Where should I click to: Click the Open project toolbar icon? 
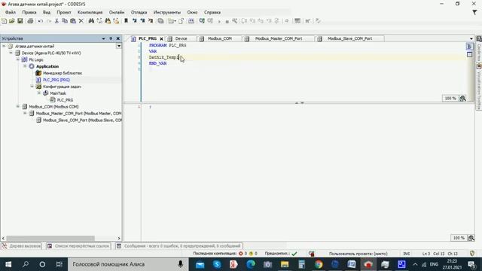(12, 21)
